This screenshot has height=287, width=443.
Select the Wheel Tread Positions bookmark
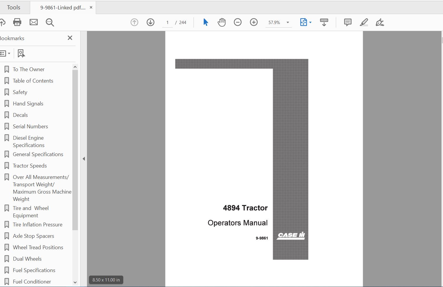pos(38,247)
